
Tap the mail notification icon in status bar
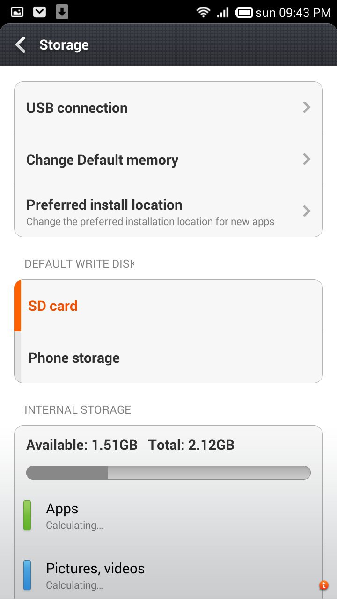[39, 12]
